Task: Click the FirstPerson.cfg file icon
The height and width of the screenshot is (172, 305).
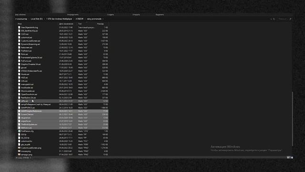Action: coord(19,131)
